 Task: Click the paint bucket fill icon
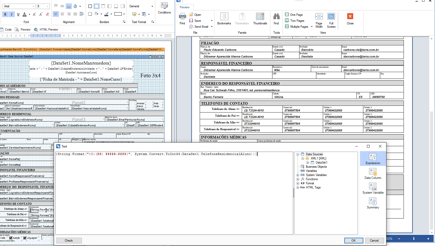pos(96,14)
